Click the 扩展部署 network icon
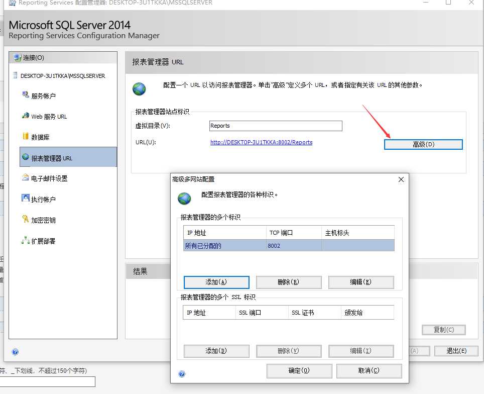This screenshot has height=394, width=484. coord(25,240)
